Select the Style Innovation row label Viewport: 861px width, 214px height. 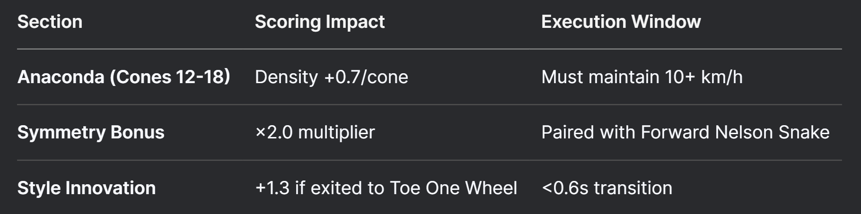[87, 188]
